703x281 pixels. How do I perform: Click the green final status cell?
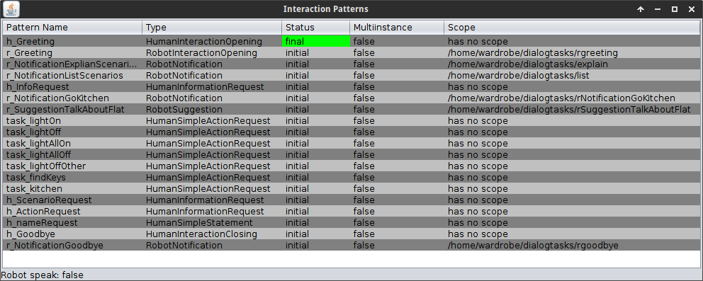point(316,42)
